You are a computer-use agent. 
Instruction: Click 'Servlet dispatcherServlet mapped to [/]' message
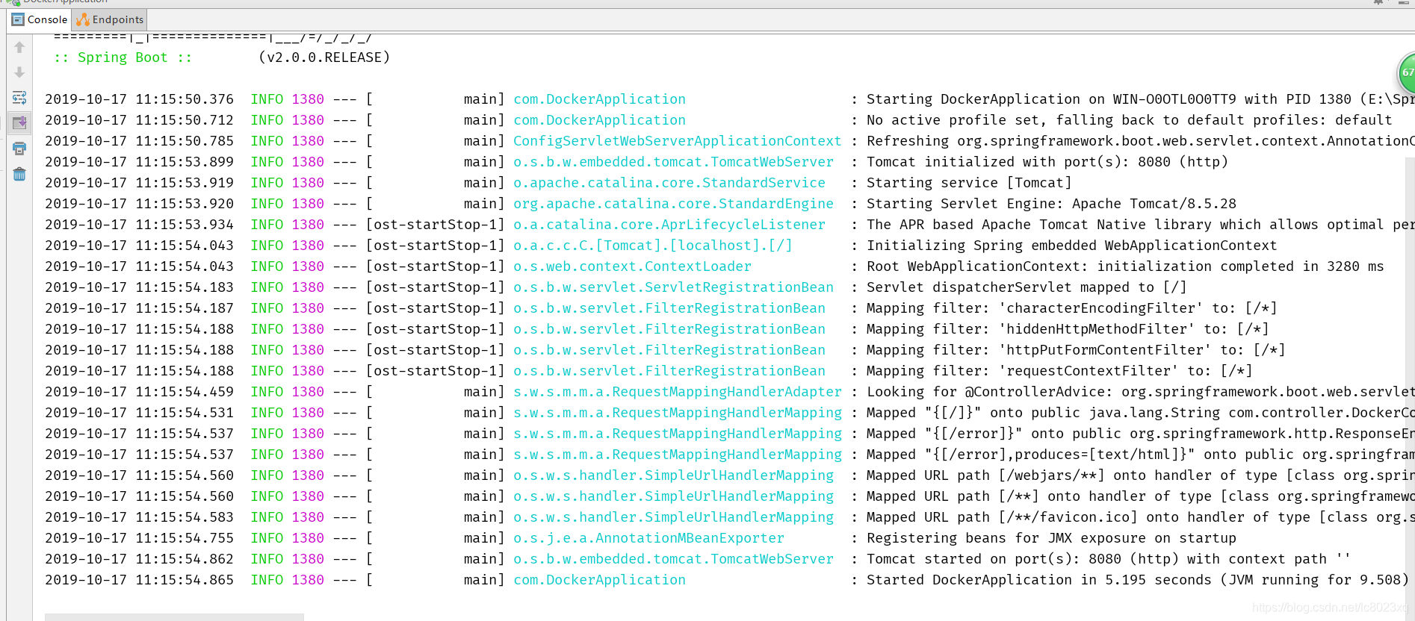[x=1027, y=287]
